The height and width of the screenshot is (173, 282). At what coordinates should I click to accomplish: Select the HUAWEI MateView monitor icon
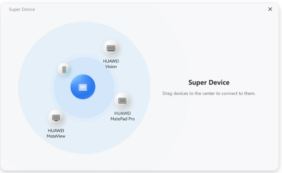pyautogui.click(x=56, y=118)
